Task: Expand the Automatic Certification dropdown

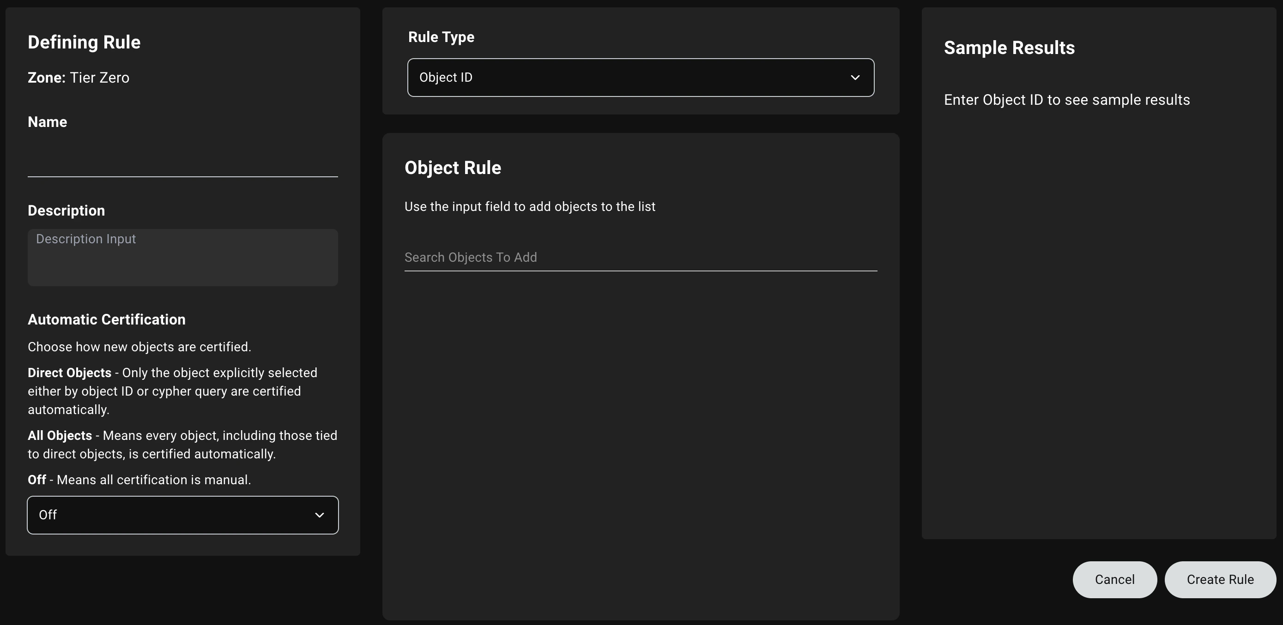Action: click(182, 515)
